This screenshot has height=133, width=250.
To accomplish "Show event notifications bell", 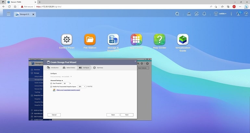I will (204, 14).
